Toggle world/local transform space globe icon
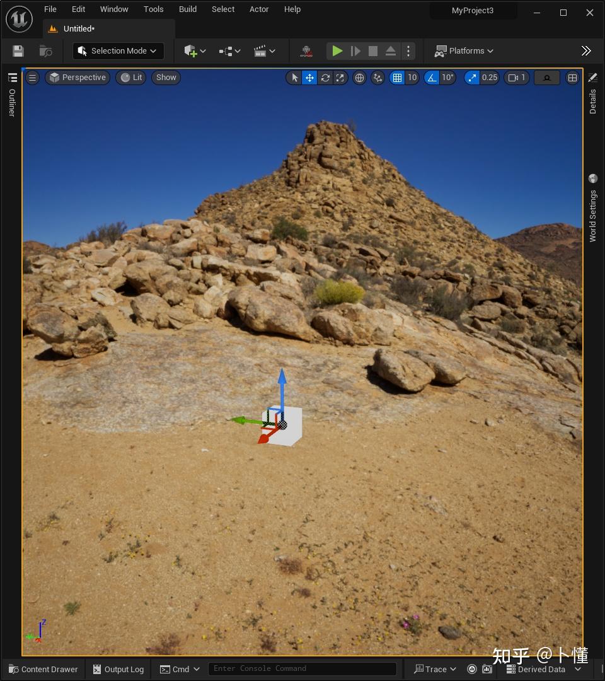 click(x=360, y=78)
